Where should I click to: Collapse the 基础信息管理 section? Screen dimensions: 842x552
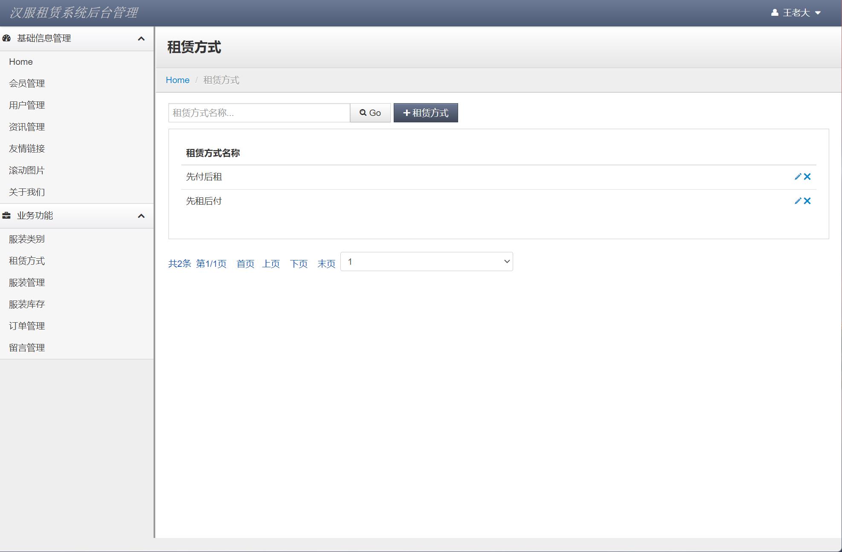point(141,38)
